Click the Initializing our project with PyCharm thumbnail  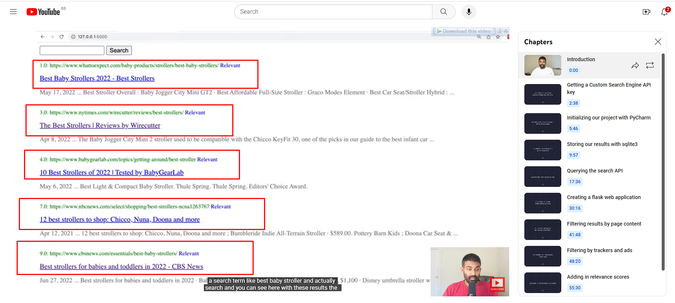tap(542, 123)
